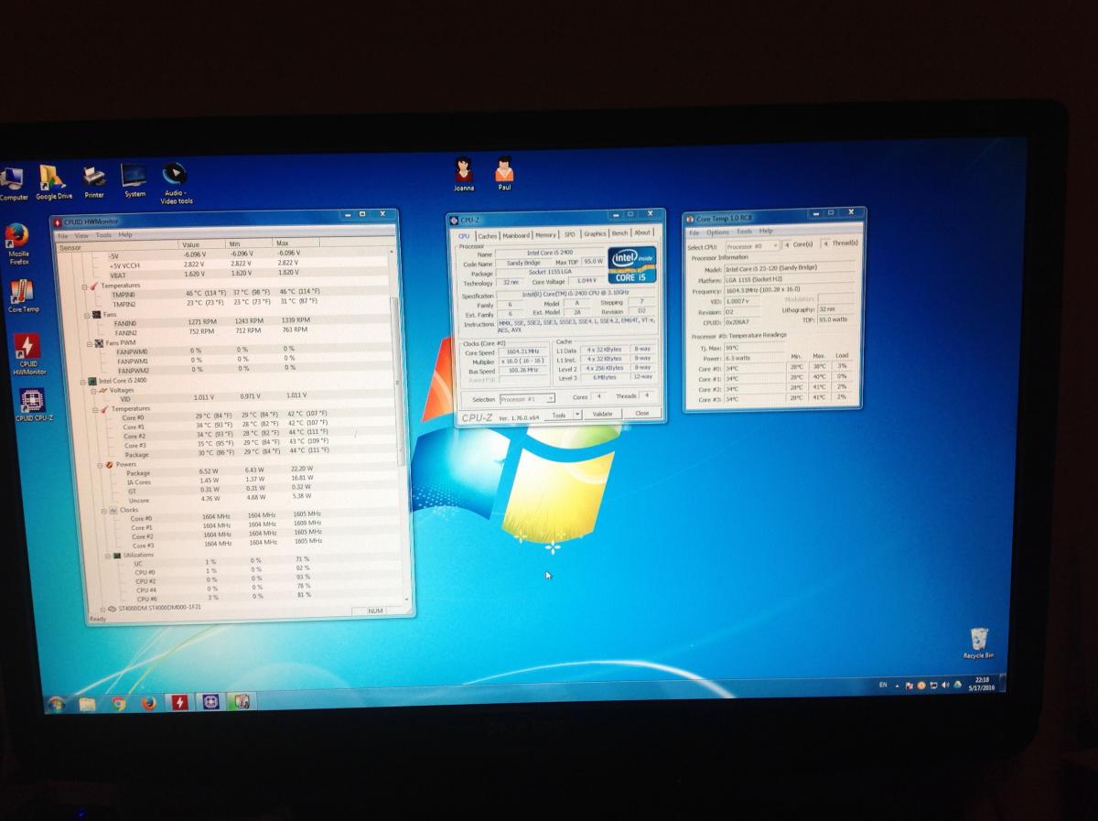Open Windows Explorer from taskbar
Image resolution: width=1098 pixels, height=821 pixels.
pyautogui.click(x=87, y=703)
